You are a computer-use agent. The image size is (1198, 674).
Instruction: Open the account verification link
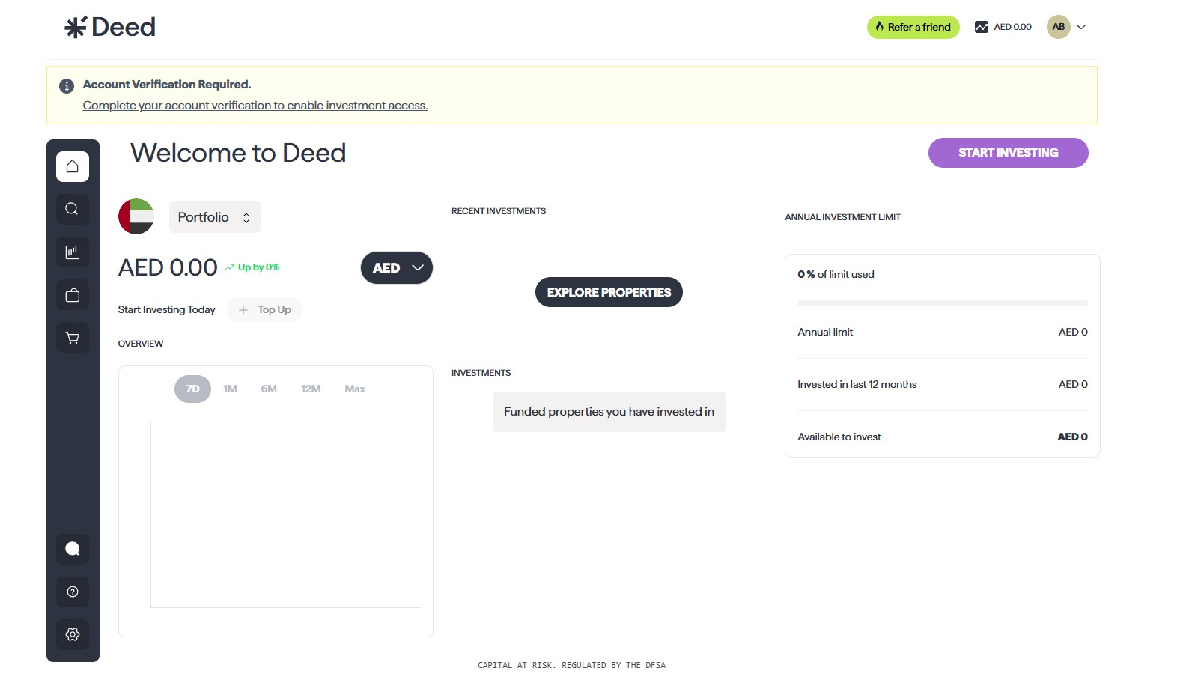[255, 106]
